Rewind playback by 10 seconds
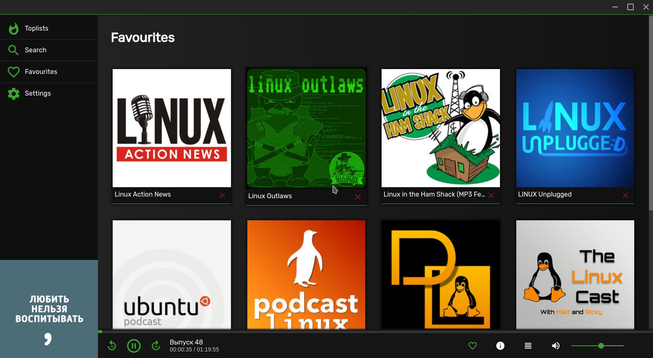The width and height of the screenshot is (653, 358). (x=112, y=346)
